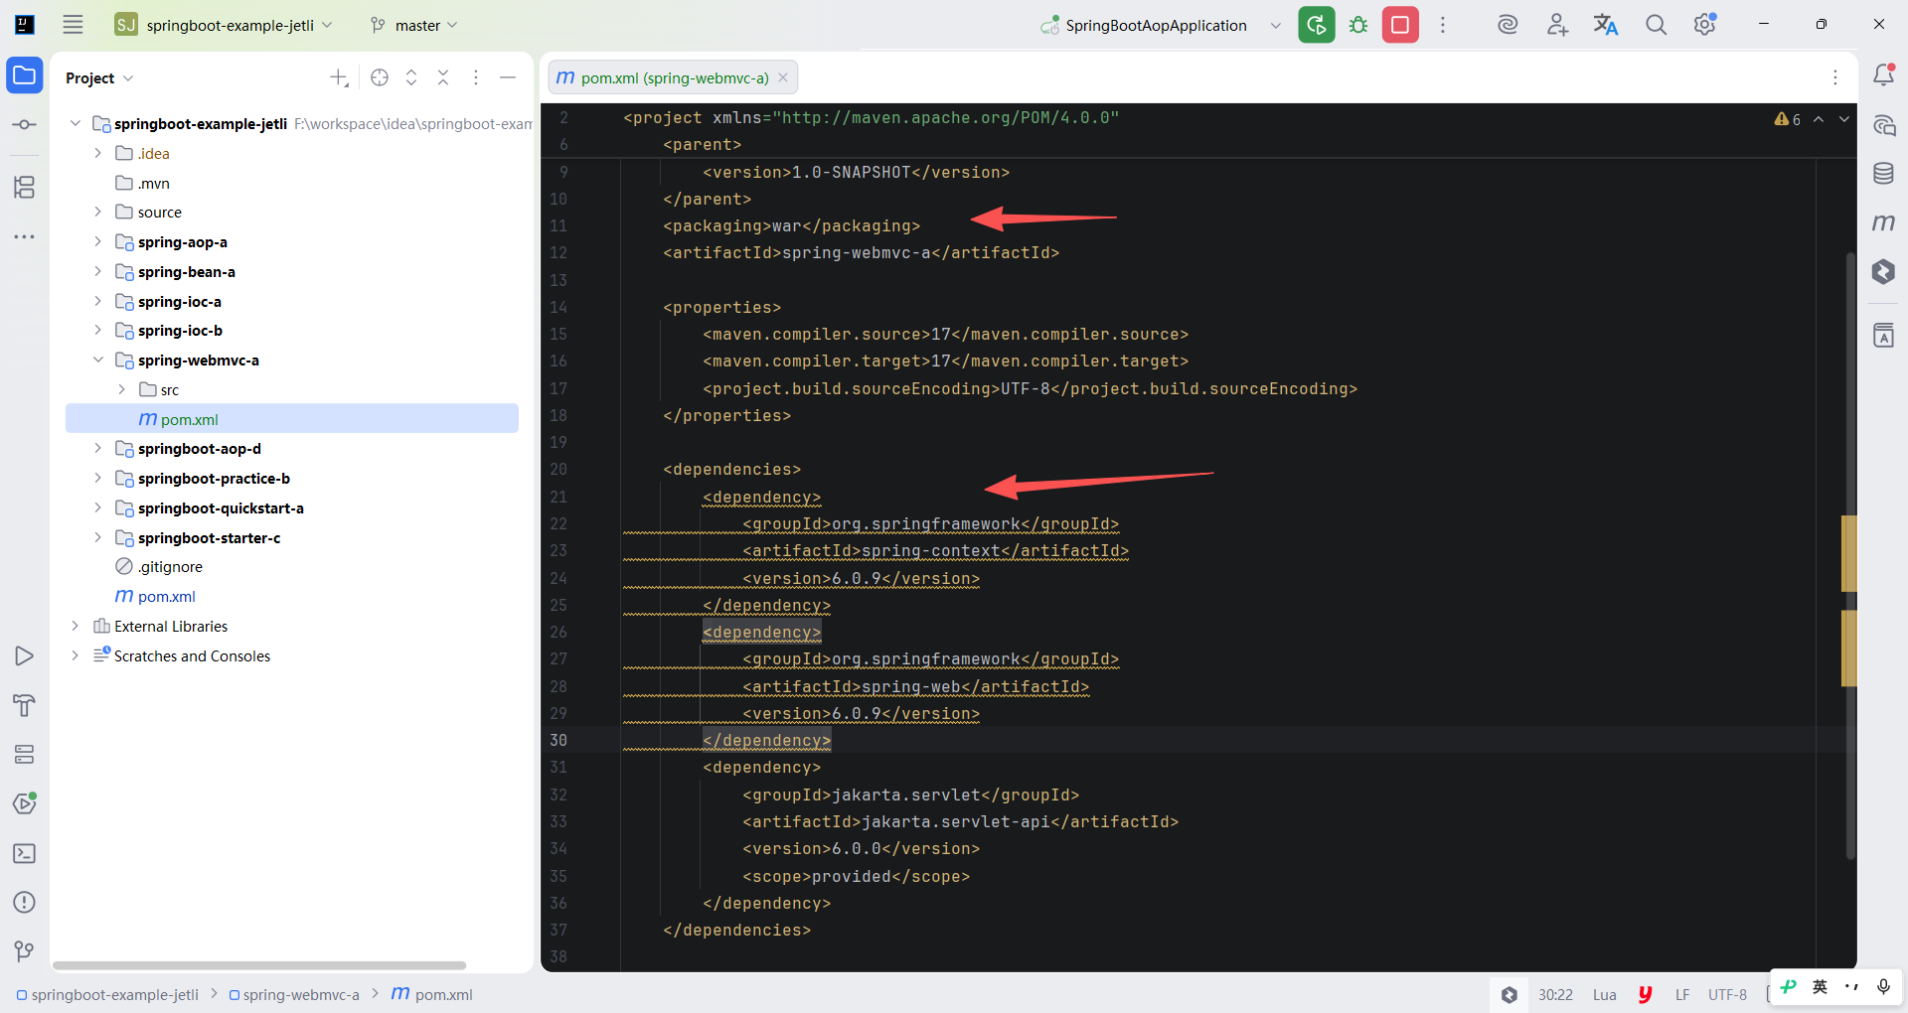Open the Build hammer tool window
Viewport: 1908px width, 1013px height.
25,705
